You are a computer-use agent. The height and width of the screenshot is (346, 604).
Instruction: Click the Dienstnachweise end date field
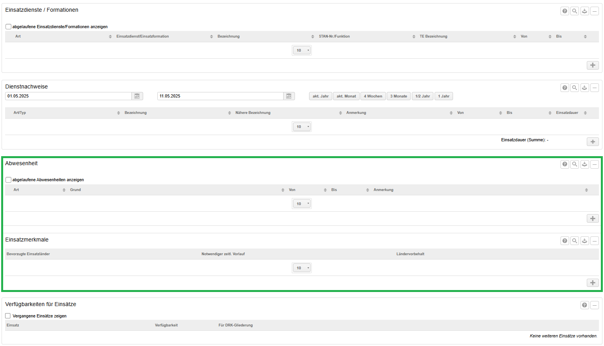[220, 96]
